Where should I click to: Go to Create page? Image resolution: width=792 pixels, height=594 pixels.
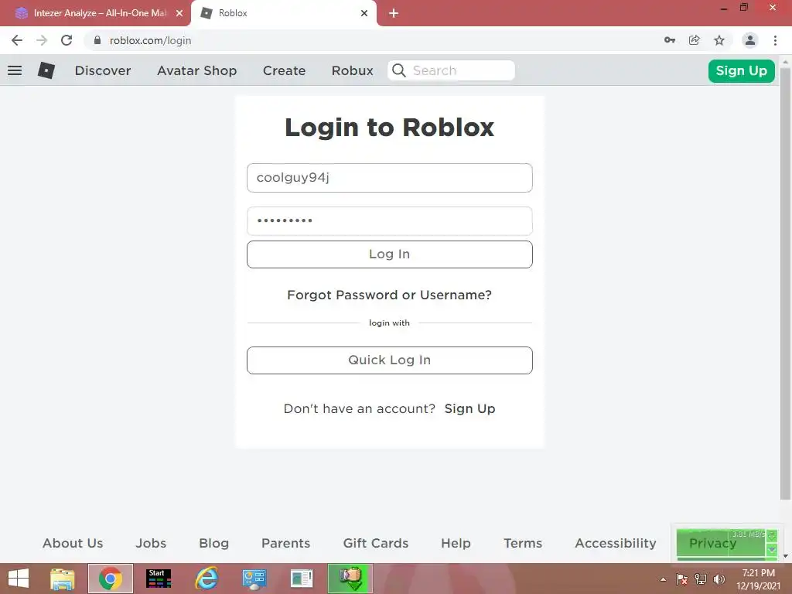pos(285,70)
